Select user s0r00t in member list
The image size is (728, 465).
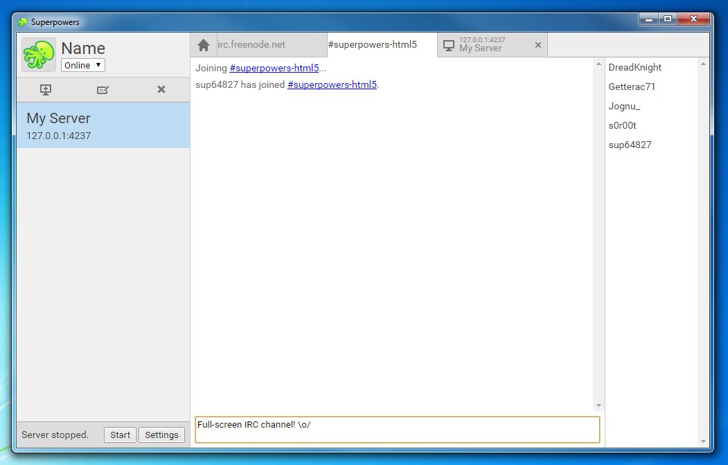[x=622, y=126]
